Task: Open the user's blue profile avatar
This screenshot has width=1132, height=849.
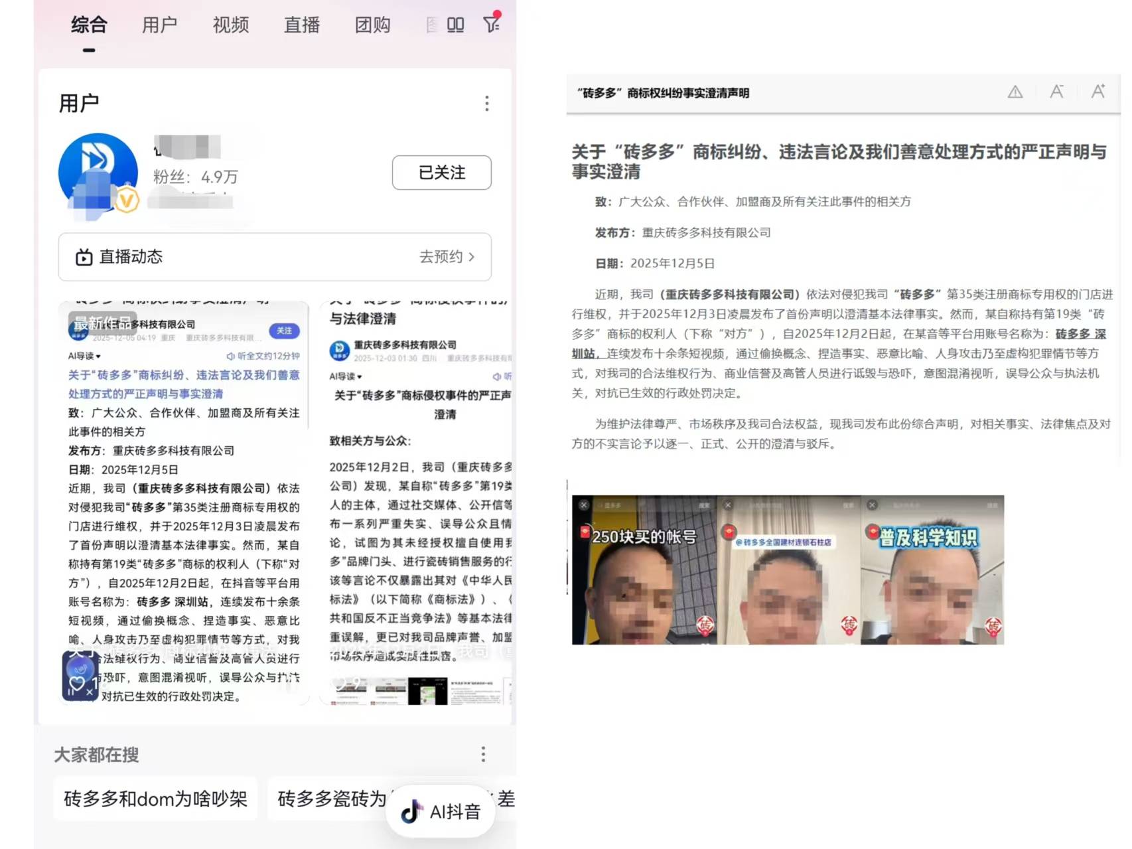Action: coord(98,173)
